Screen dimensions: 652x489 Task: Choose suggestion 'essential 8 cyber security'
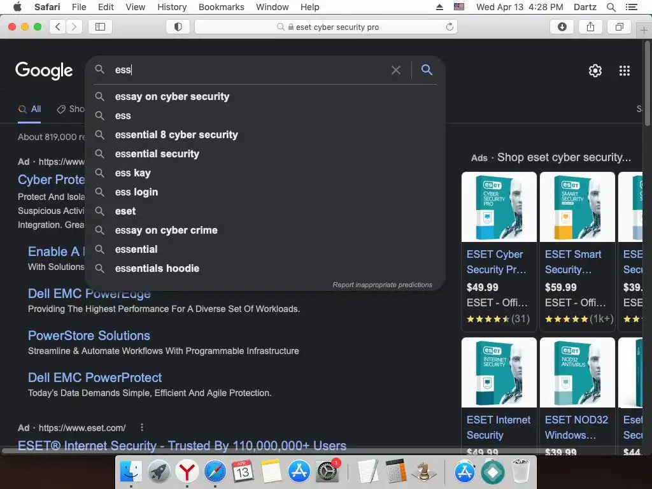[266, 135]
